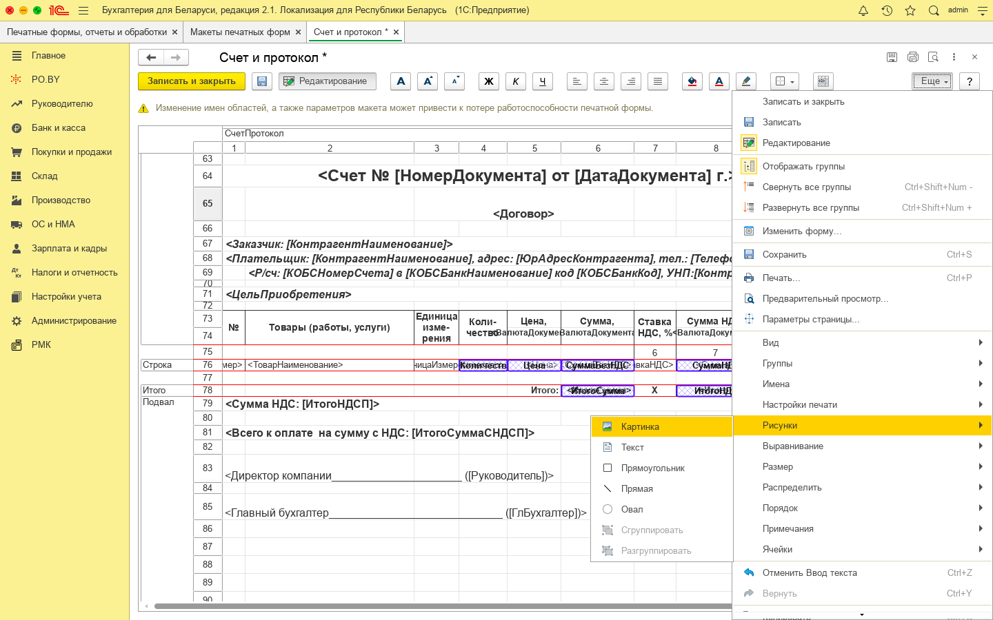Viewport: 993px width, 620px height.
Task: Open the three-dots options in form header
Action: [x=954, y=57]
